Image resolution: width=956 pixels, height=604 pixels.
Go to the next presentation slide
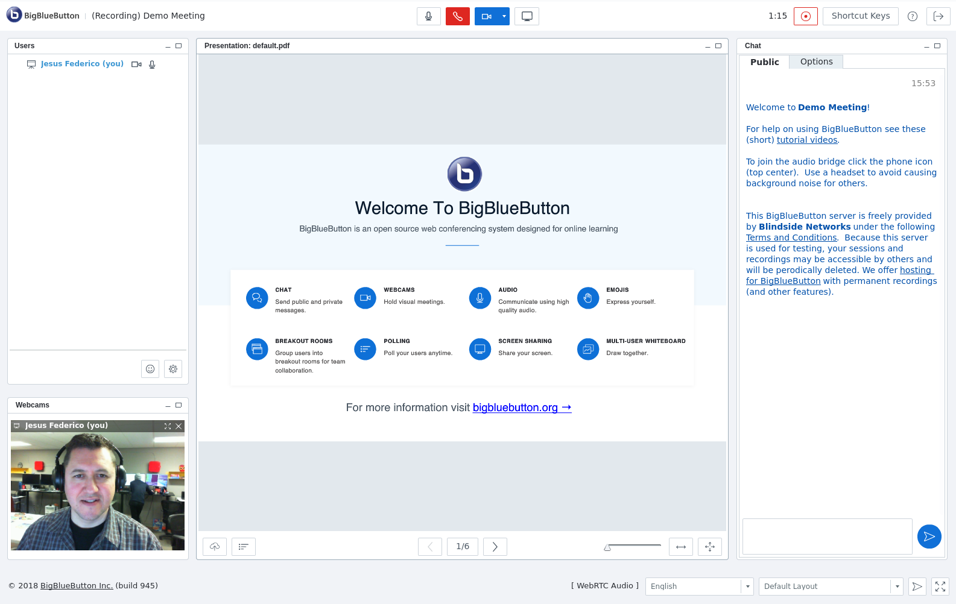495,547
